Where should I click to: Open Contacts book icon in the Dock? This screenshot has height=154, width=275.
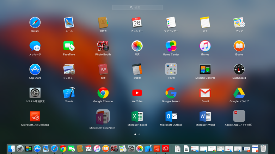80,149
